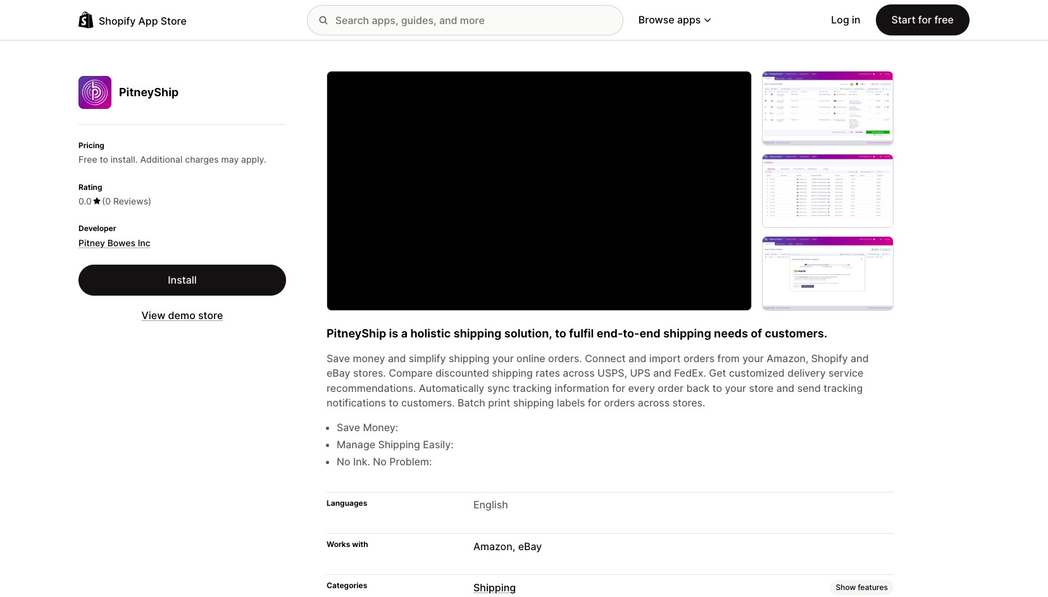Click the Shopify App Store title text
The image size is (1048, 597).
(x=142, y=21)
